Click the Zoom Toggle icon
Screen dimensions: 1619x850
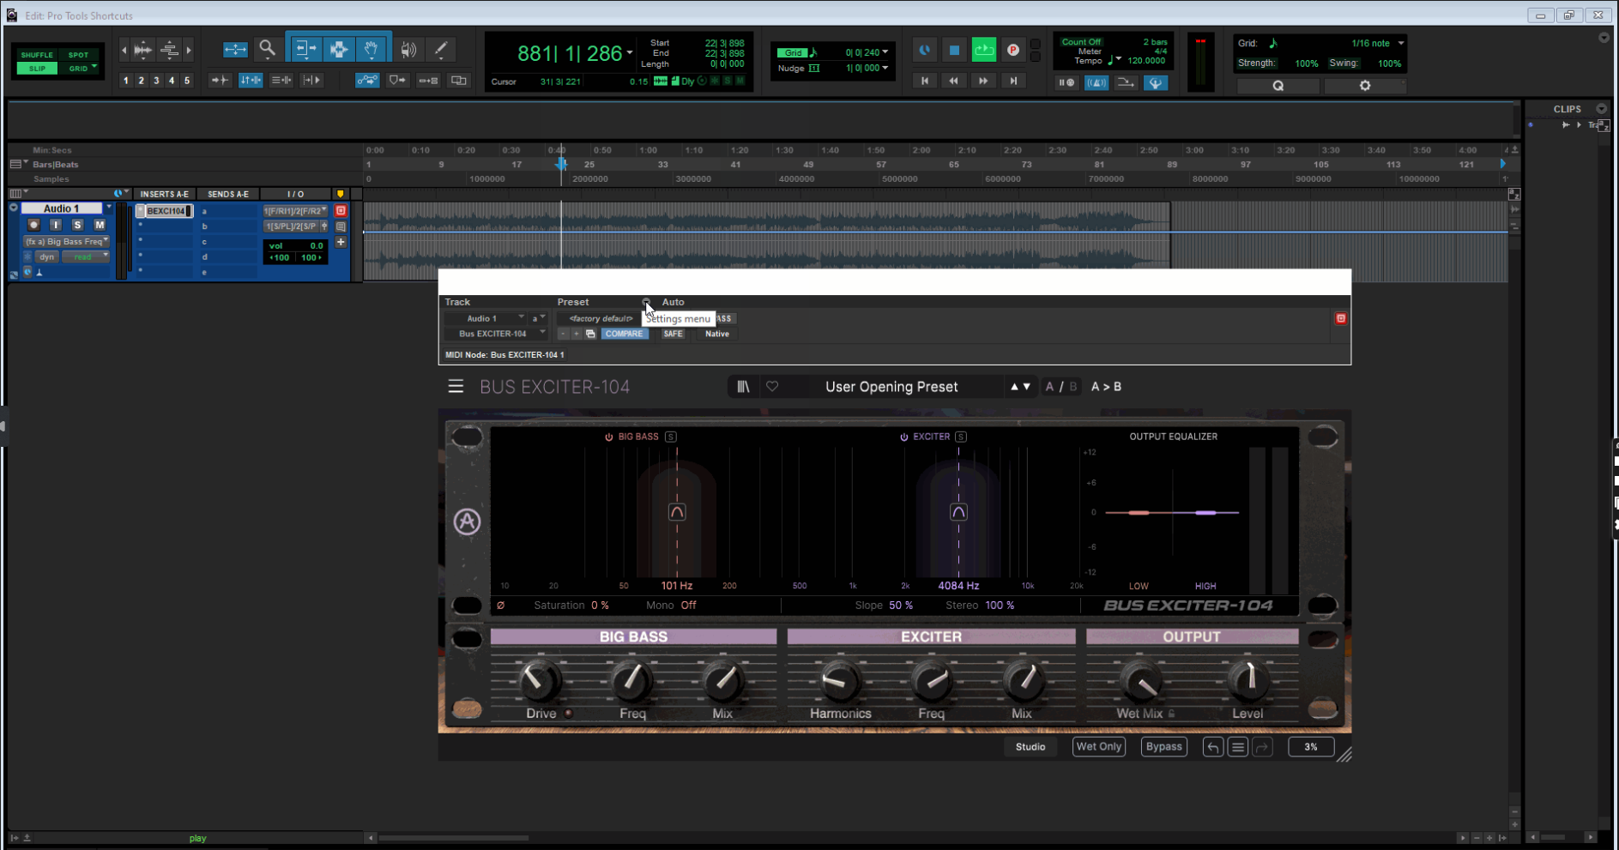coord(235,49)
